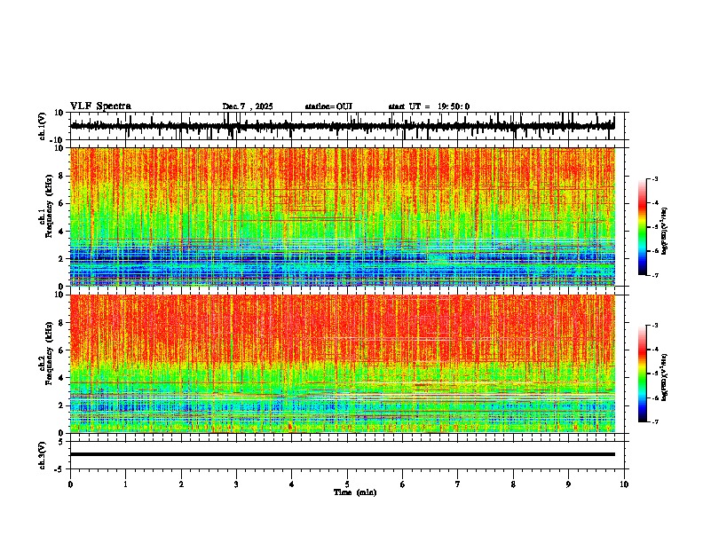
Task: Click the "-3" tick on ch.1 colorbar
Action: coord(655,178)
